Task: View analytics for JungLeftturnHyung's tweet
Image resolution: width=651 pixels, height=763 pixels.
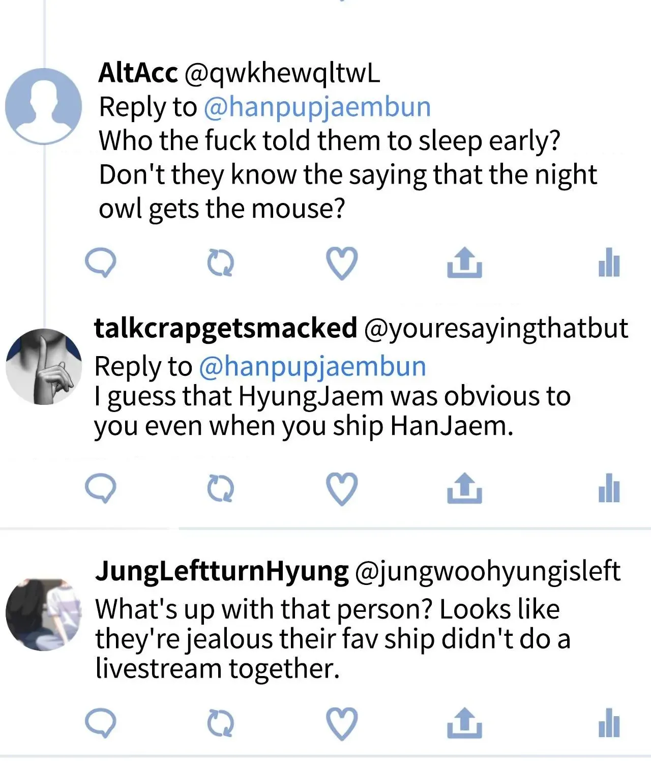Action: click(x=609, y=722)
